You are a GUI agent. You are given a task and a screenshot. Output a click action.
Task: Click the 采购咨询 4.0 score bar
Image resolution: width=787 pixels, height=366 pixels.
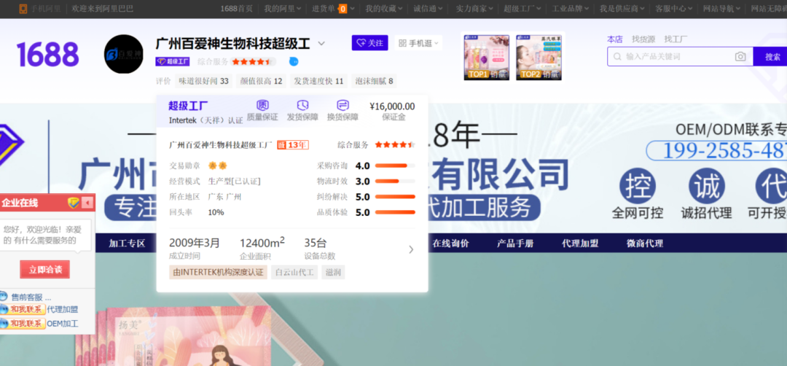point(395,166)
